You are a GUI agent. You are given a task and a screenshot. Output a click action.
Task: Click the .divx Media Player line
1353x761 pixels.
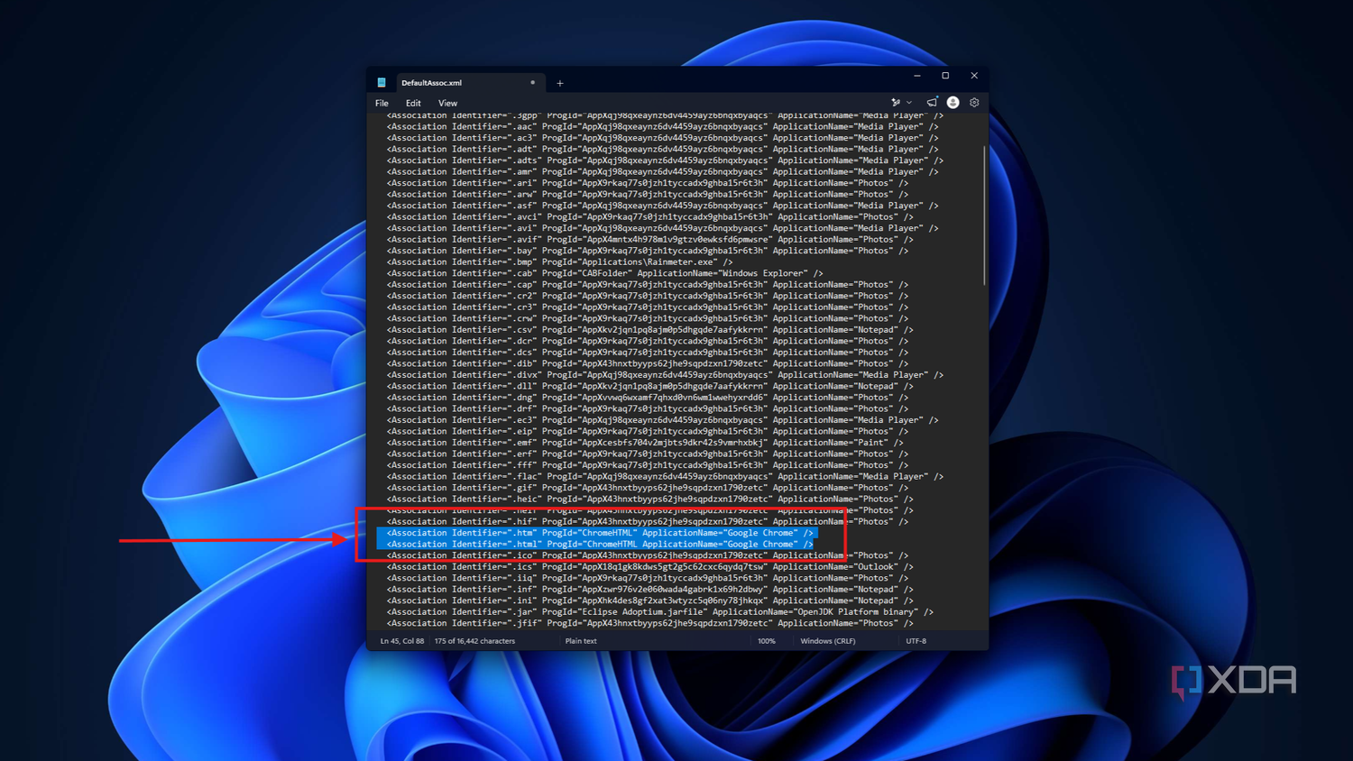665,375
